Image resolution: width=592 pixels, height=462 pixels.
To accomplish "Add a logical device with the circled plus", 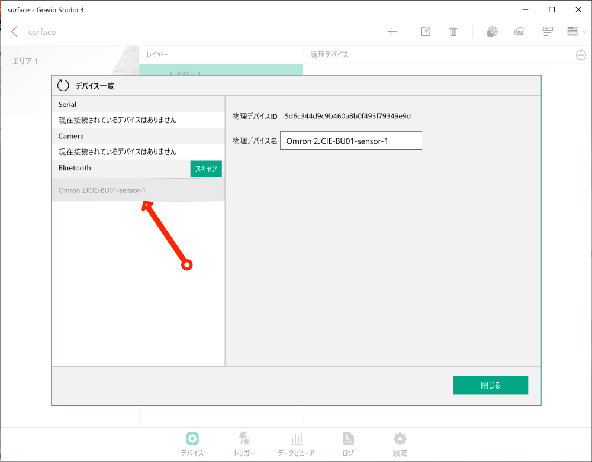I will click(581, 55).
